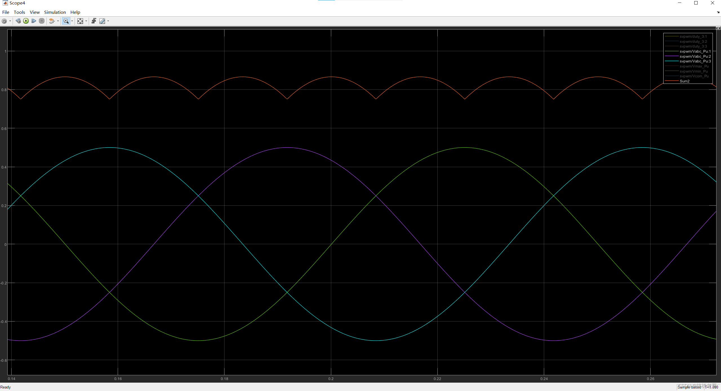Click the Step Forward icon
721x391 pixels.
pyautogui.click(x=34, y=21)
